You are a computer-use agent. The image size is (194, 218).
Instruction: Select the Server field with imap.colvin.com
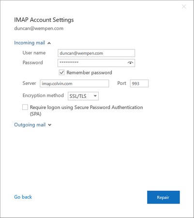75,83
